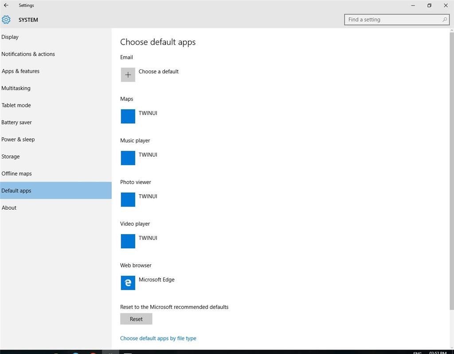Click the blue TWINUI tile under Video player
454x354 pixels.
point(128,241)
